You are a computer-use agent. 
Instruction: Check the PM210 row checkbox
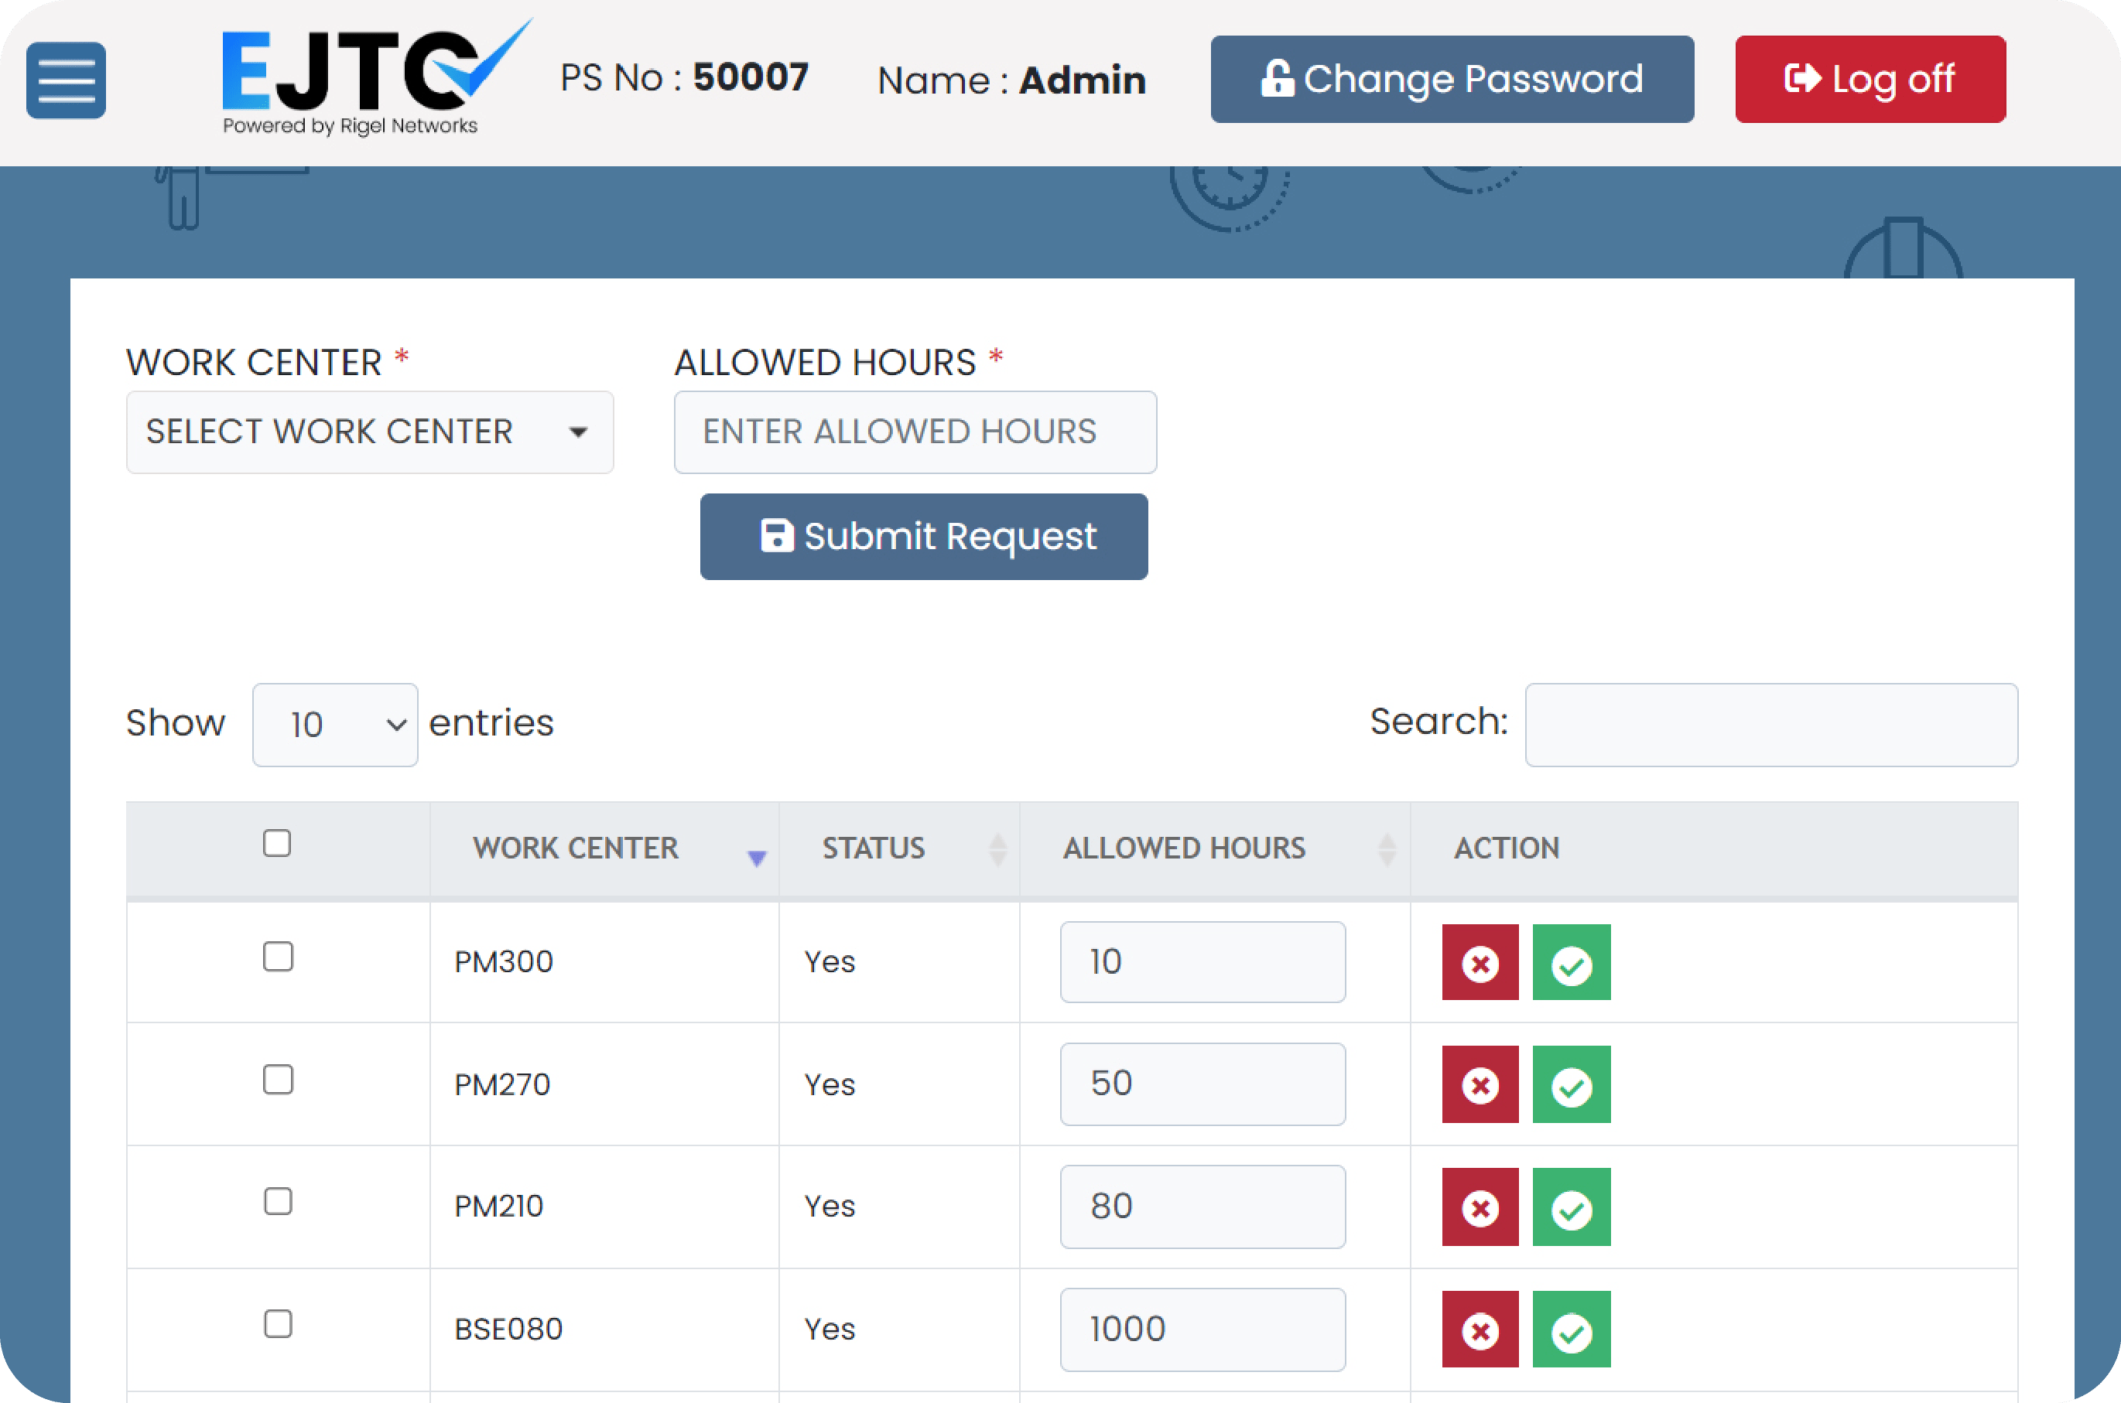click(279, 1202)
